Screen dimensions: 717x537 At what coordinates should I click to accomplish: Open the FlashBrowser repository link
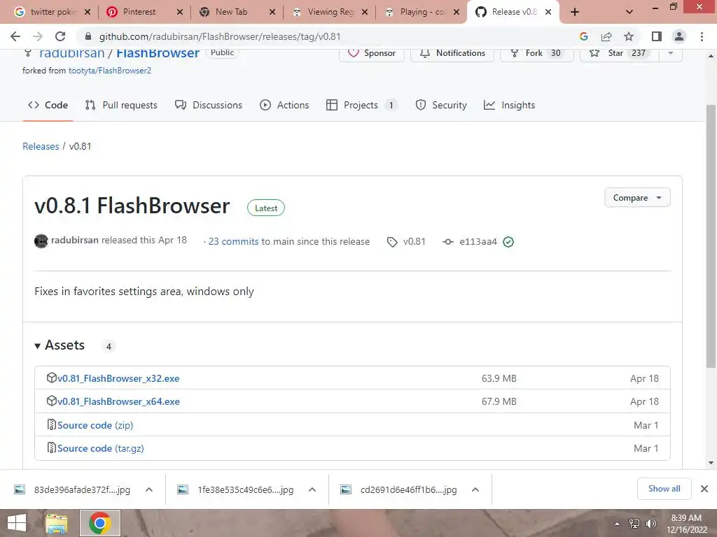pyautogui.click(x=158, y=53)
